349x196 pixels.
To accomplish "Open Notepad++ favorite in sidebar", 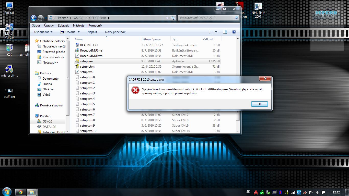I will pos(50,63).
